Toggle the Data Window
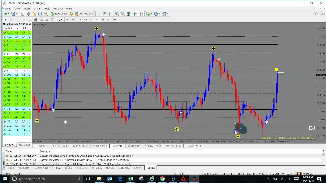Screen dimensions: 326x183 tap(28, 14)
